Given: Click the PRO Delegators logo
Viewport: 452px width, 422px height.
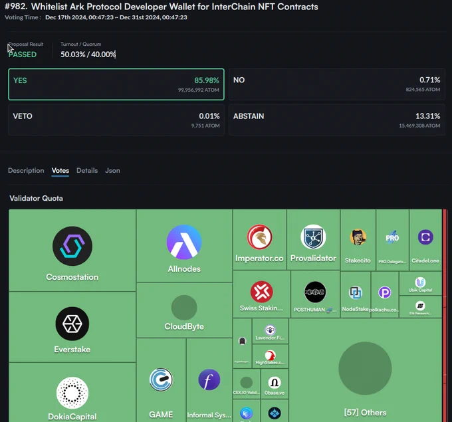Looking at the screenshot, I should tap(392, 237).
